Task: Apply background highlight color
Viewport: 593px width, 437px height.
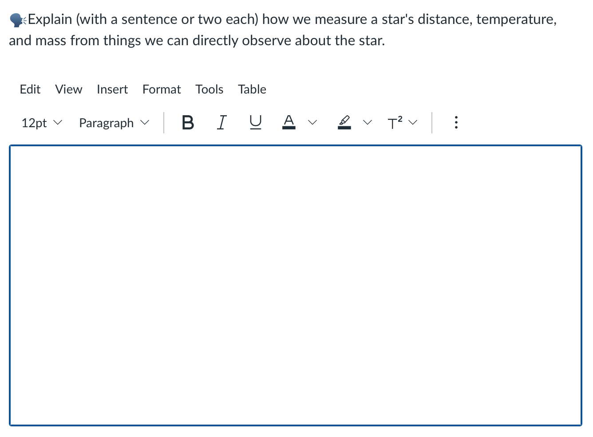Action: click(x=344, y=122)
